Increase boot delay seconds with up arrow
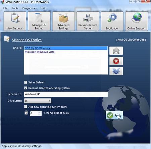The image size is (151, 149). [x=40, y=112]
